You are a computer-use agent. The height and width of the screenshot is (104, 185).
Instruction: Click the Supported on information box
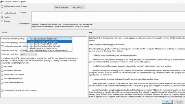(x=108, y=26)
